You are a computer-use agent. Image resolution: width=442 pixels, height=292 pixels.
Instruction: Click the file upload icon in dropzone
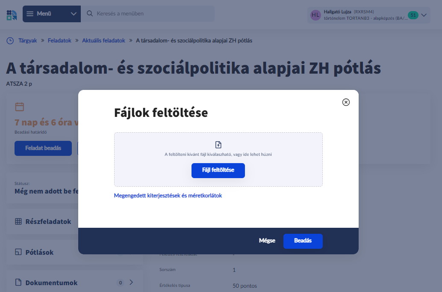pos(218,145)
